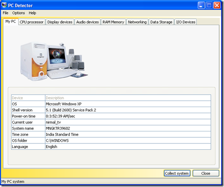Go to the Data Storage tab
This screenshot has height=187, width=224.
click(x=161, y=22)
